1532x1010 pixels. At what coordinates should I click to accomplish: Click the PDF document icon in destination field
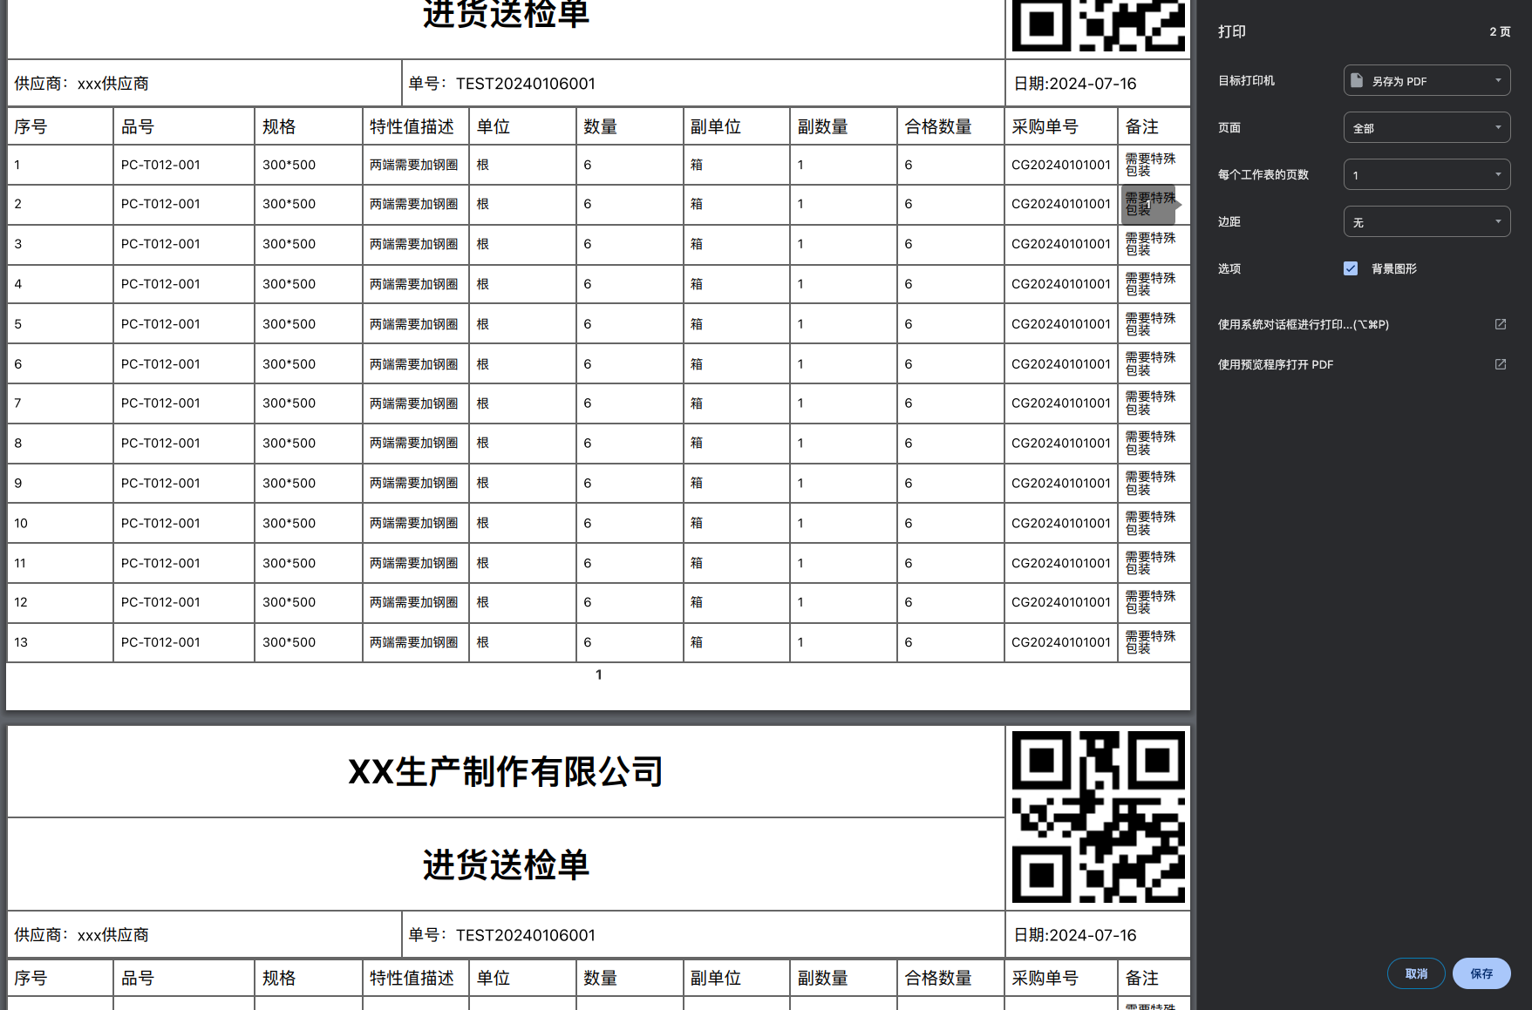pos(1357,81)
